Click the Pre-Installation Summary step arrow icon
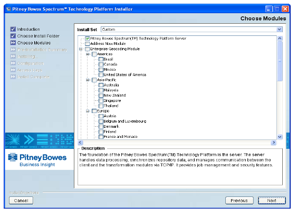The width and height of the screenshot is (297, 216). click(13, 50)
